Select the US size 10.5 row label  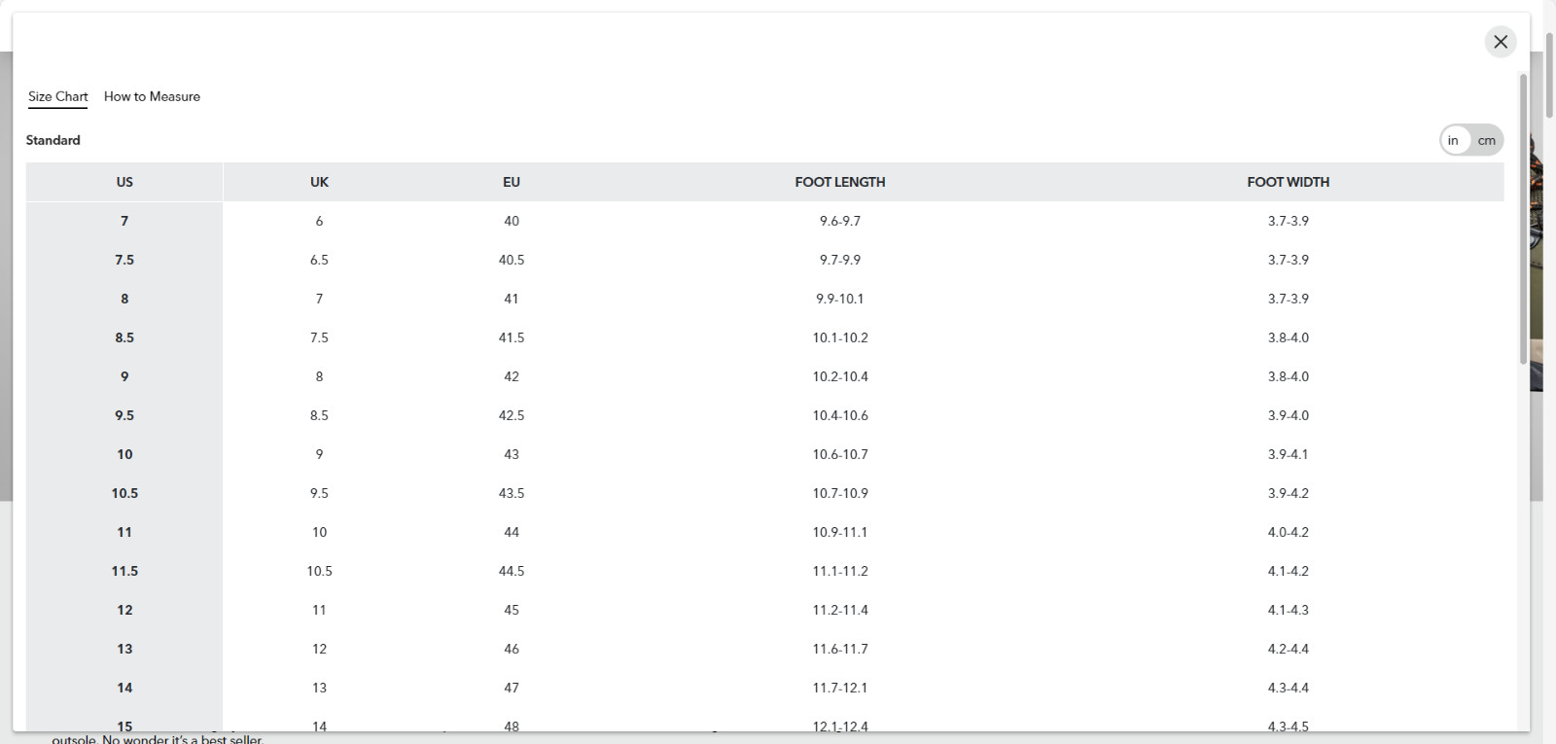[124, 493]
